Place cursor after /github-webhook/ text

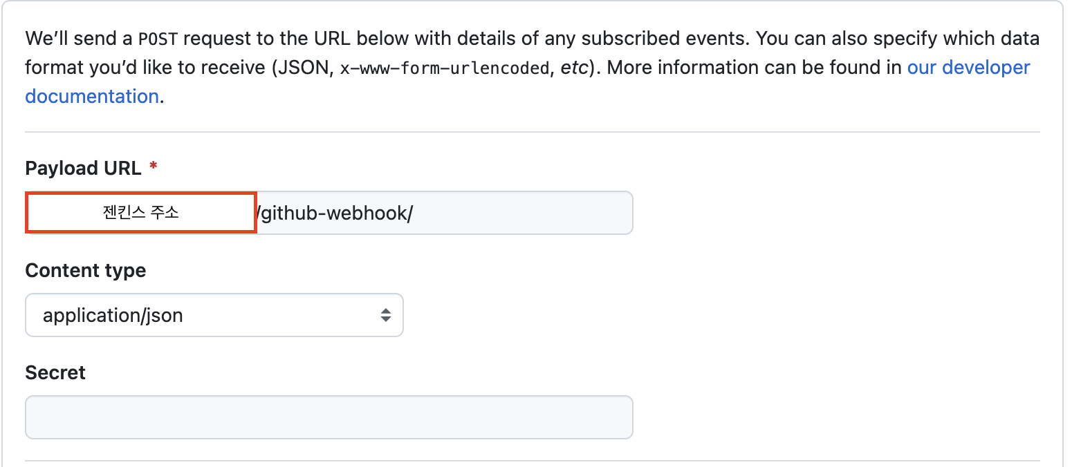415,213
